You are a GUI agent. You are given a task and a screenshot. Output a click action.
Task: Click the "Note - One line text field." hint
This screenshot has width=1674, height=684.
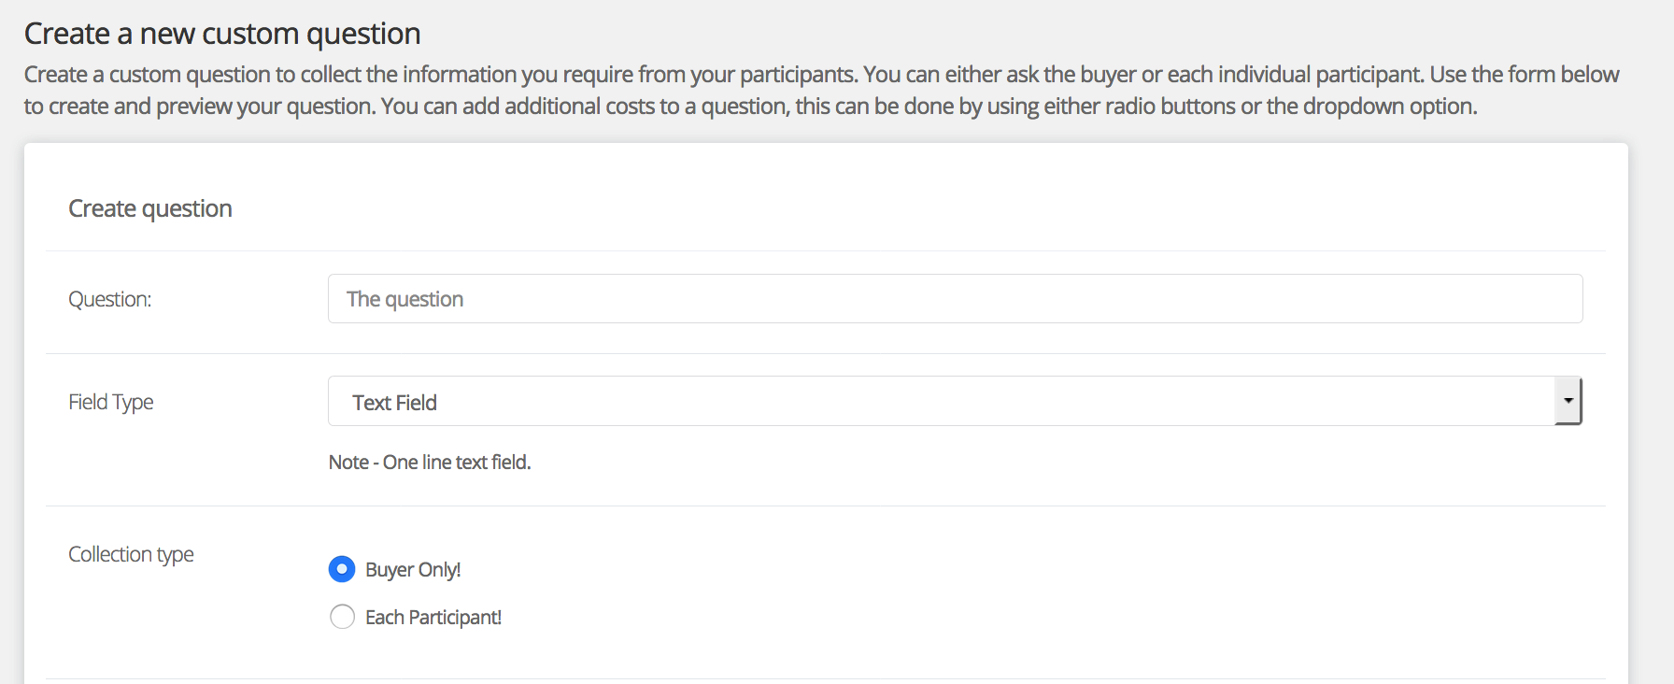pyautogui.click(x=430, y=463)
